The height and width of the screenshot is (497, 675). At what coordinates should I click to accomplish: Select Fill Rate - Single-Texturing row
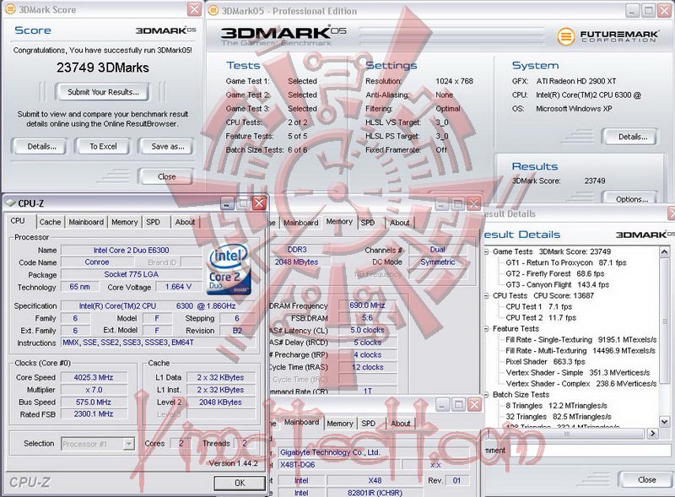click(580, 340)
